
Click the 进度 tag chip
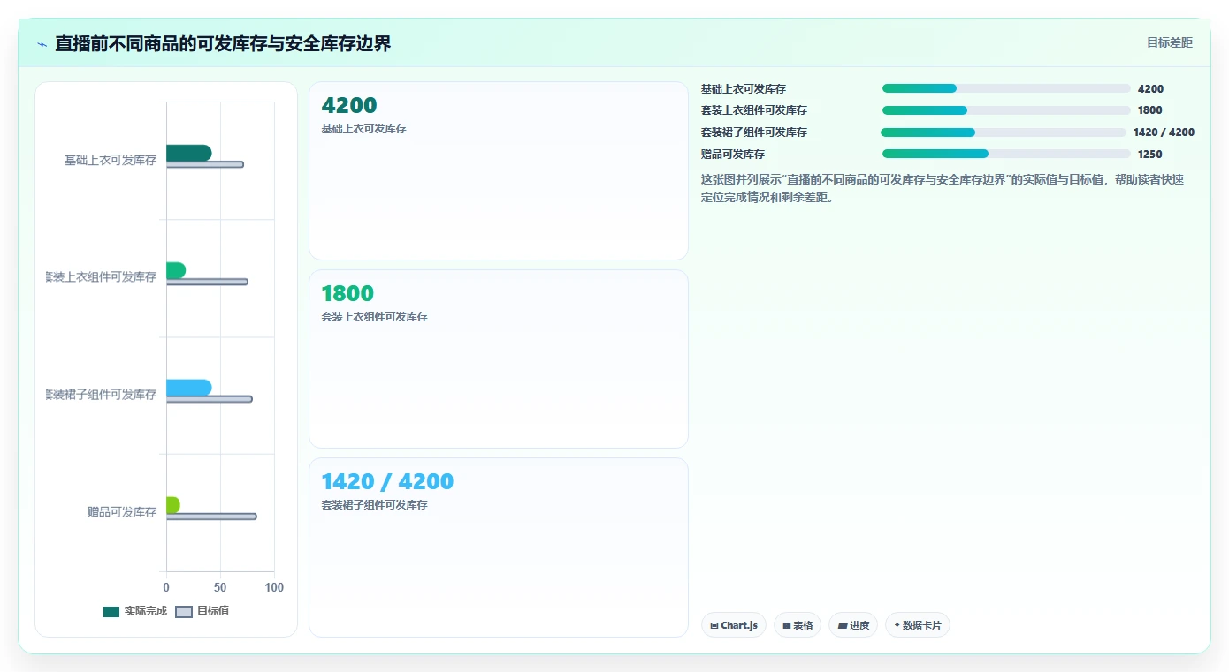coord(853,625)
